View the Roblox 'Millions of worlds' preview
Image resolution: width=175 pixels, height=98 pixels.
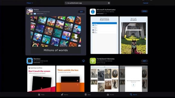coord(56,35)
